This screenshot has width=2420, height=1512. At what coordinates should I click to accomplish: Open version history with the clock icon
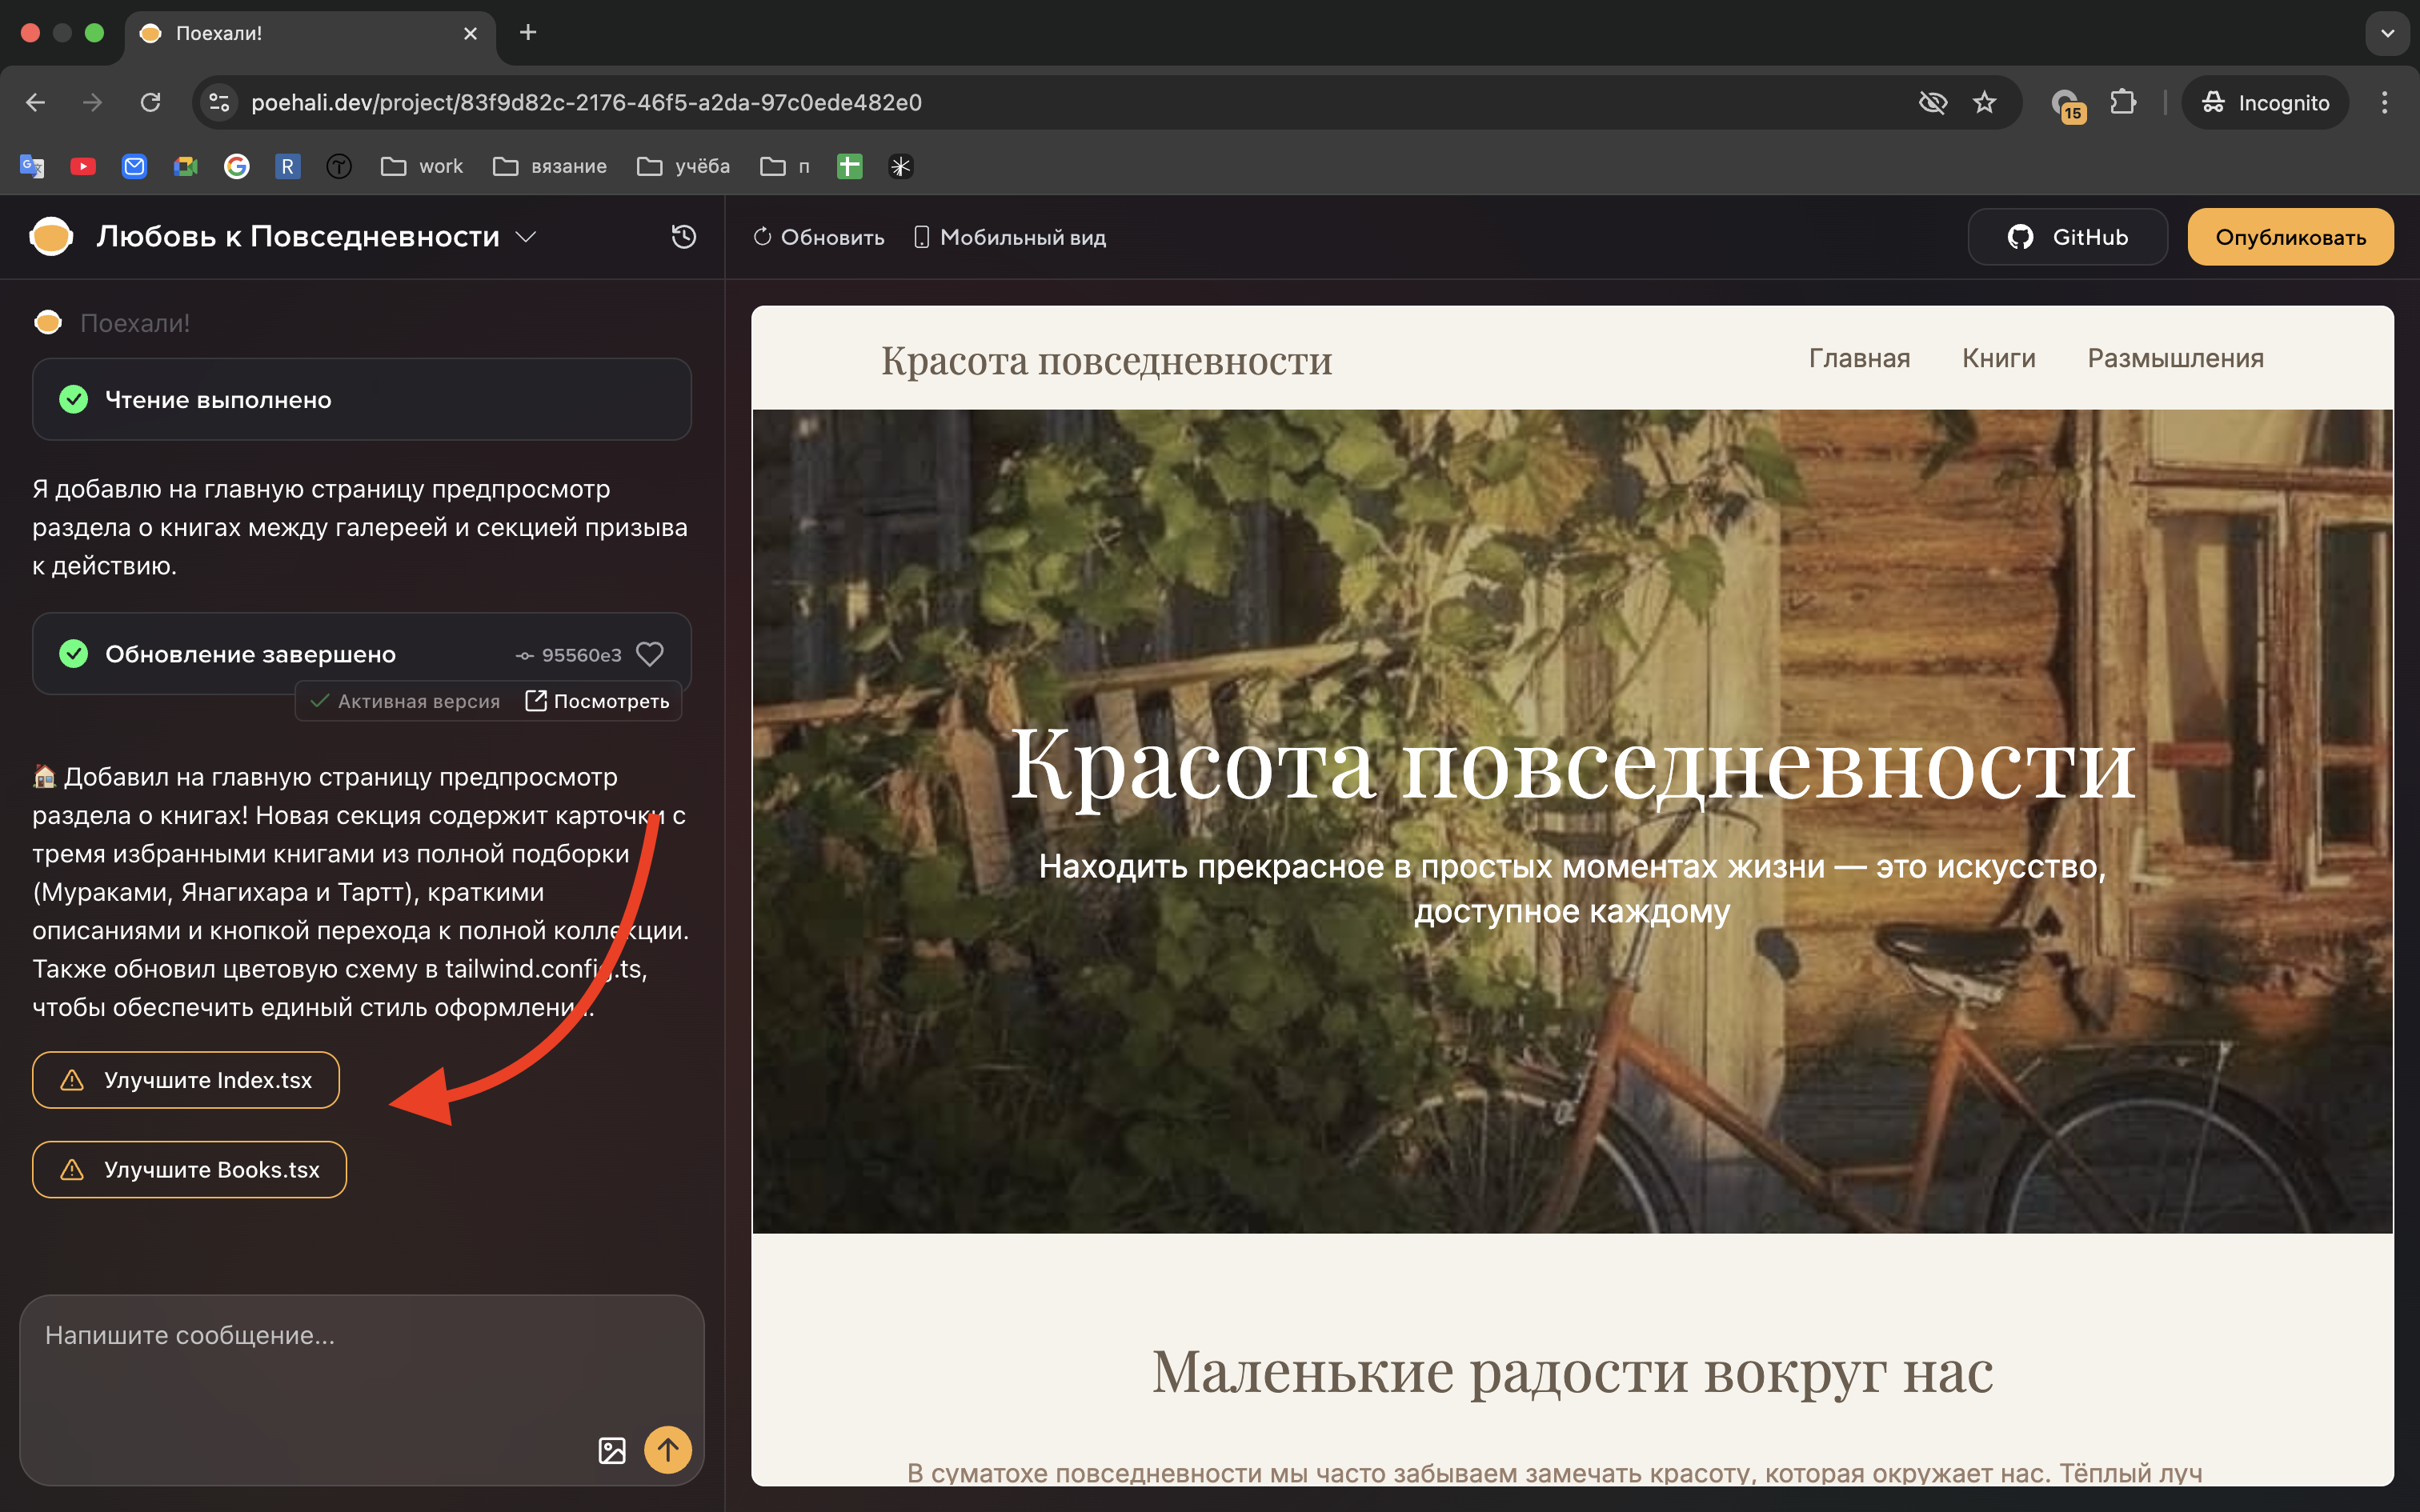[683, 236]
